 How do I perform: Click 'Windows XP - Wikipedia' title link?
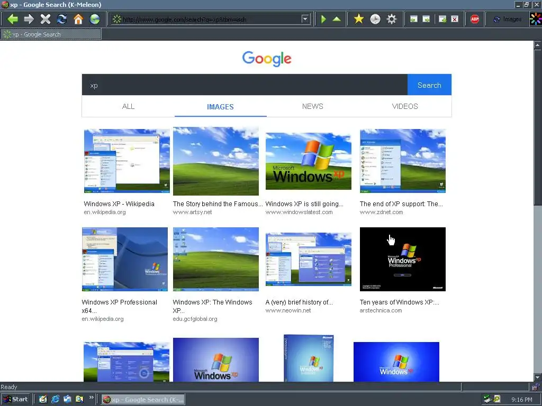tap(119, 204)
